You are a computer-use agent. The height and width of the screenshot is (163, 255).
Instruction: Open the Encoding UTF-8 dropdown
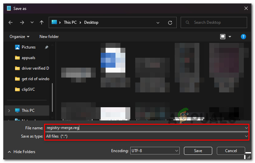tap(155, 150)
